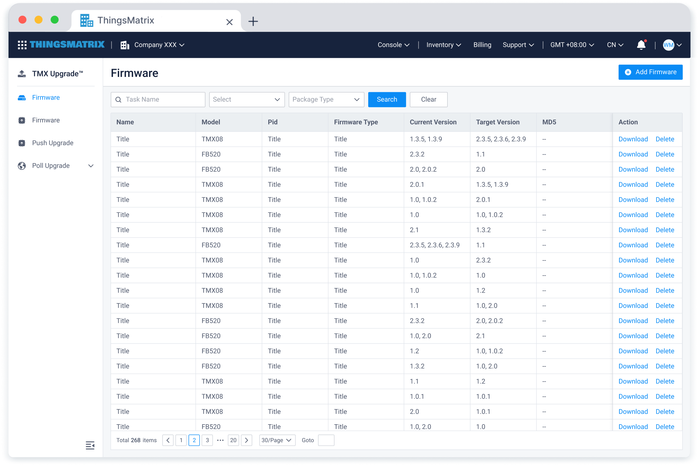Close the ThingsMatrix browser tab
The width and height of the screenshot is (699, 466).
(229, 22)
